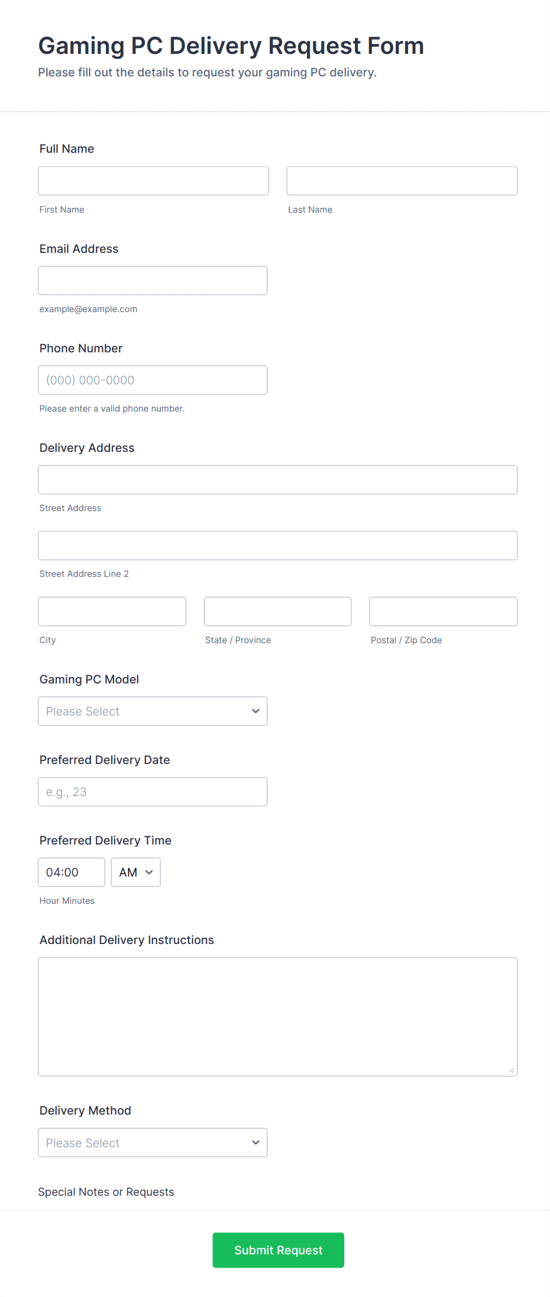Select the Street Address input
Viewport: 550px width, 1297px height.
[x=277, y=480]
